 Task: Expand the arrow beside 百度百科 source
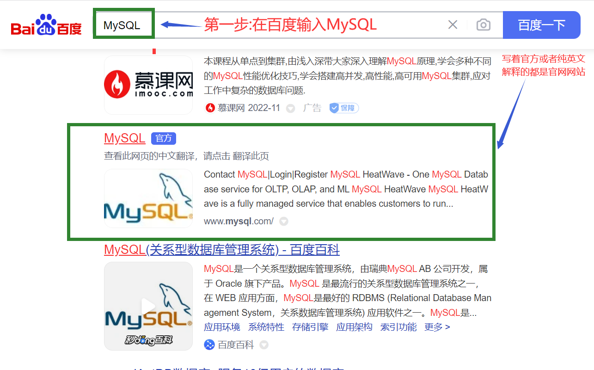point(264,345)
